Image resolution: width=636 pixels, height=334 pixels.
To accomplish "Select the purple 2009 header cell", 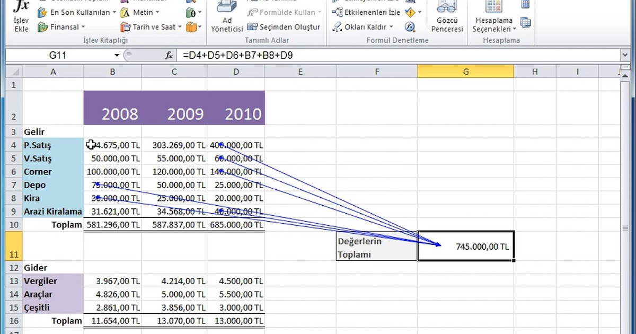I will tap(185, 113).
